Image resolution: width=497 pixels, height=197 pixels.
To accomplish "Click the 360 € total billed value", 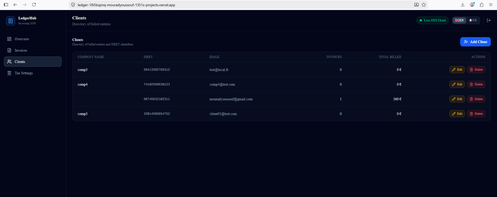I will (x=397, y=99).
